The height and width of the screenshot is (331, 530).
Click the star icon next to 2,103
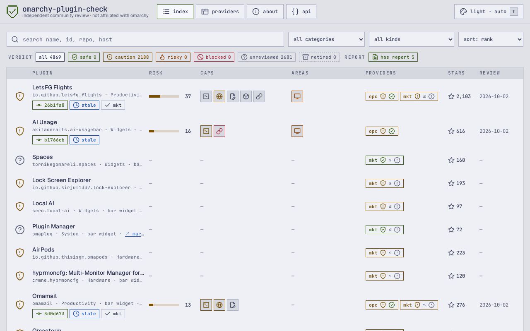tap(451, 96)
